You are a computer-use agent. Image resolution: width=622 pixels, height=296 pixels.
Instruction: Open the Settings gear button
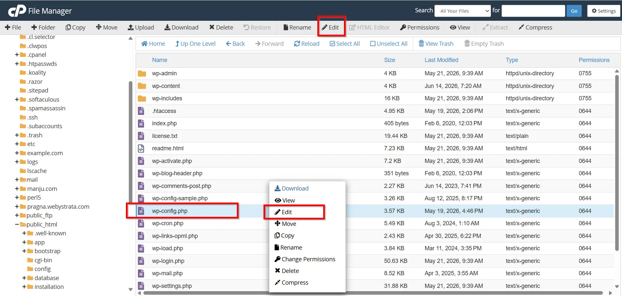[x=604, y=11]
